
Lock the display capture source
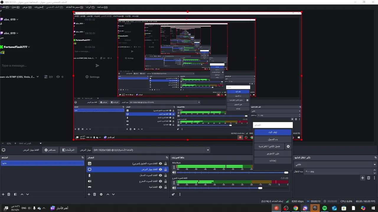coord(165,169)
